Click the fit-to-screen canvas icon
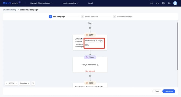This screenshot has height=97, width=181. click(x=33, y=83)
